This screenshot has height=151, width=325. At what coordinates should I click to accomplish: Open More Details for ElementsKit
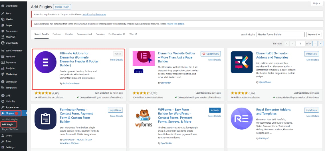312,60
